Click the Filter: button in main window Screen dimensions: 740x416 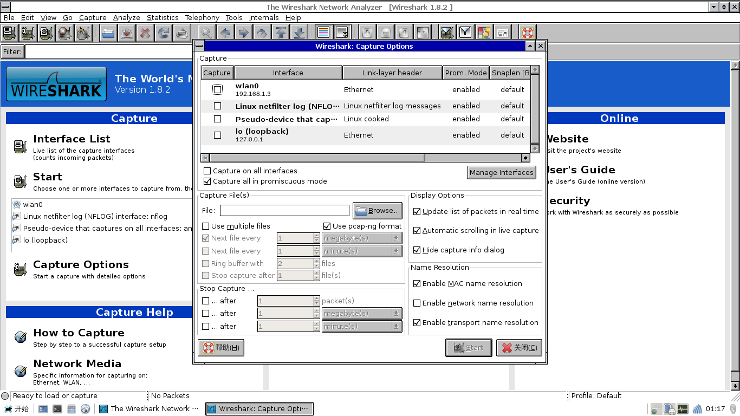point(12,52)
